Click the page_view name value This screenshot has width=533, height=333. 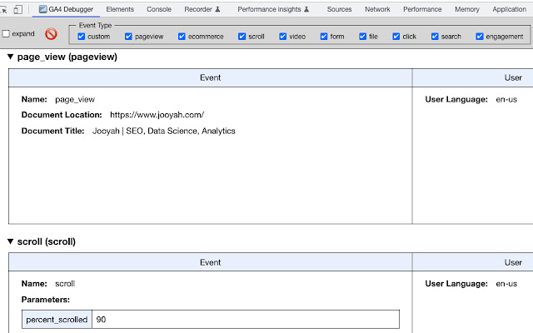coord(75,99)
